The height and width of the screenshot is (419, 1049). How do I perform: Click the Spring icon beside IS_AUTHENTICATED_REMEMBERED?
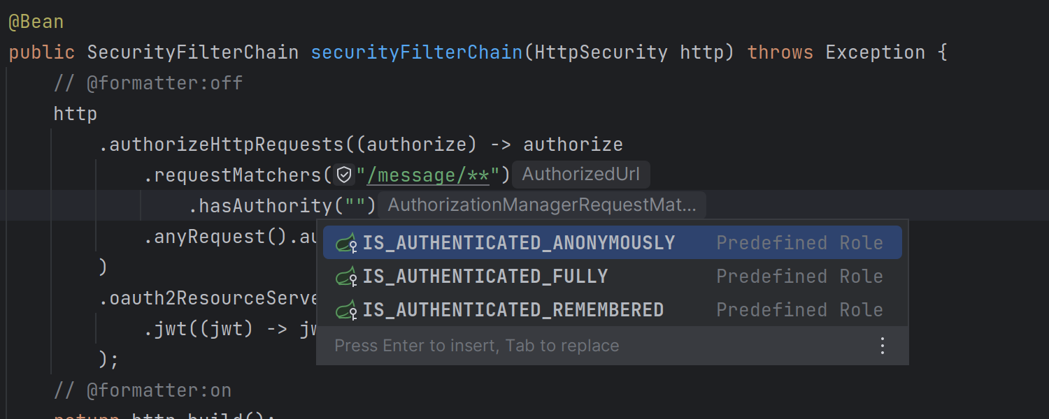[347, 310]
